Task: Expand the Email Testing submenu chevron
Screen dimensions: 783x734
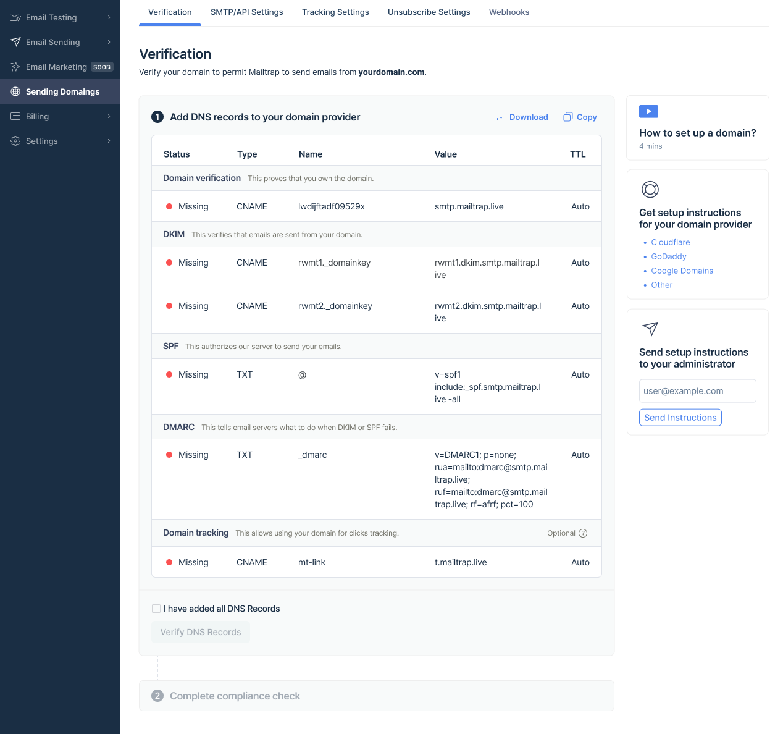Action: pyautogui.click(x=109, y=17)
